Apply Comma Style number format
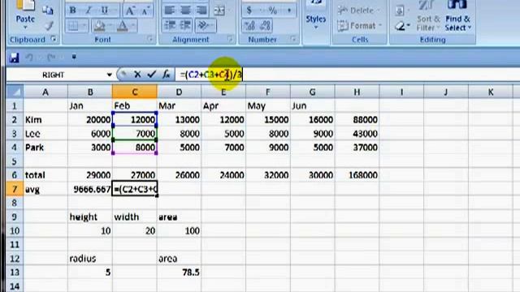Image resolution: width=520 pixels, height=292 pixels. (x=289, y=11)
